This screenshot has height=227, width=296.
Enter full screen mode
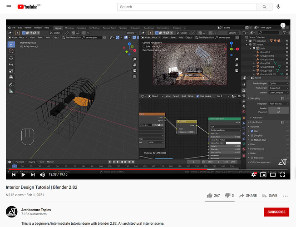pos(282,175)
